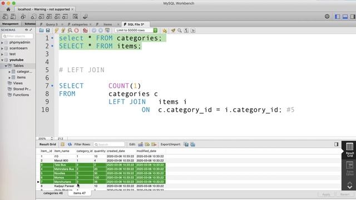Run EXPLAIN on the current statement
The image size is (356, 200).
tap(70, 31)
